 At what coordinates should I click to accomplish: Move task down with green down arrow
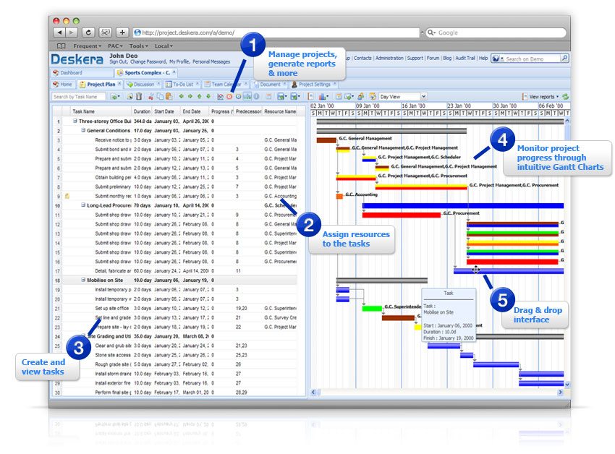point(208,96)
